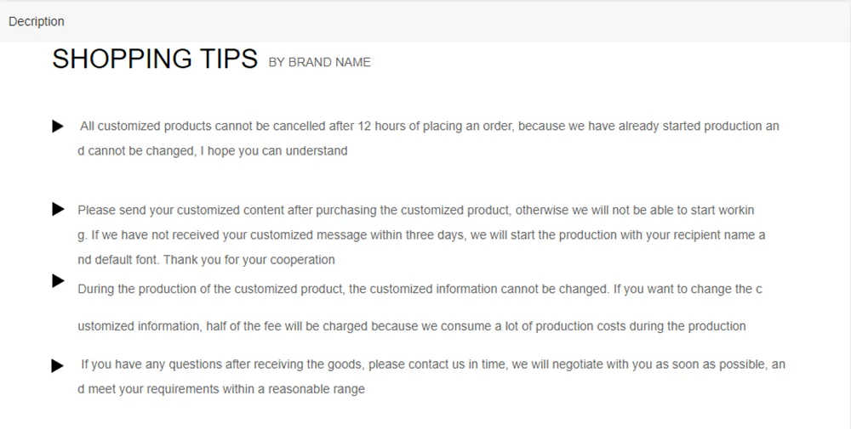Click the line about half of the fee charged
This screenshot has height=429, width=851.
pos(411,326)
